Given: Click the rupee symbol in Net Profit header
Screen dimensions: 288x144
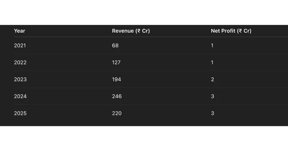Looking at the screenshot, I should pyautogui.click(x=240, y=31).
